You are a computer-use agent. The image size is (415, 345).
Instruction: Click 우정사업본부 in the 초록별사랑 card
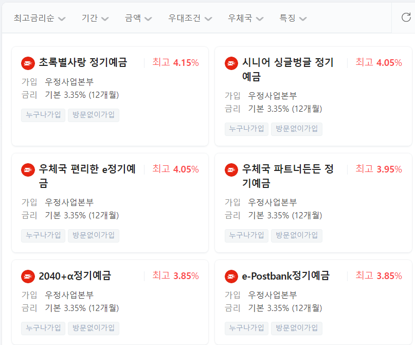[x=69, y=81]
